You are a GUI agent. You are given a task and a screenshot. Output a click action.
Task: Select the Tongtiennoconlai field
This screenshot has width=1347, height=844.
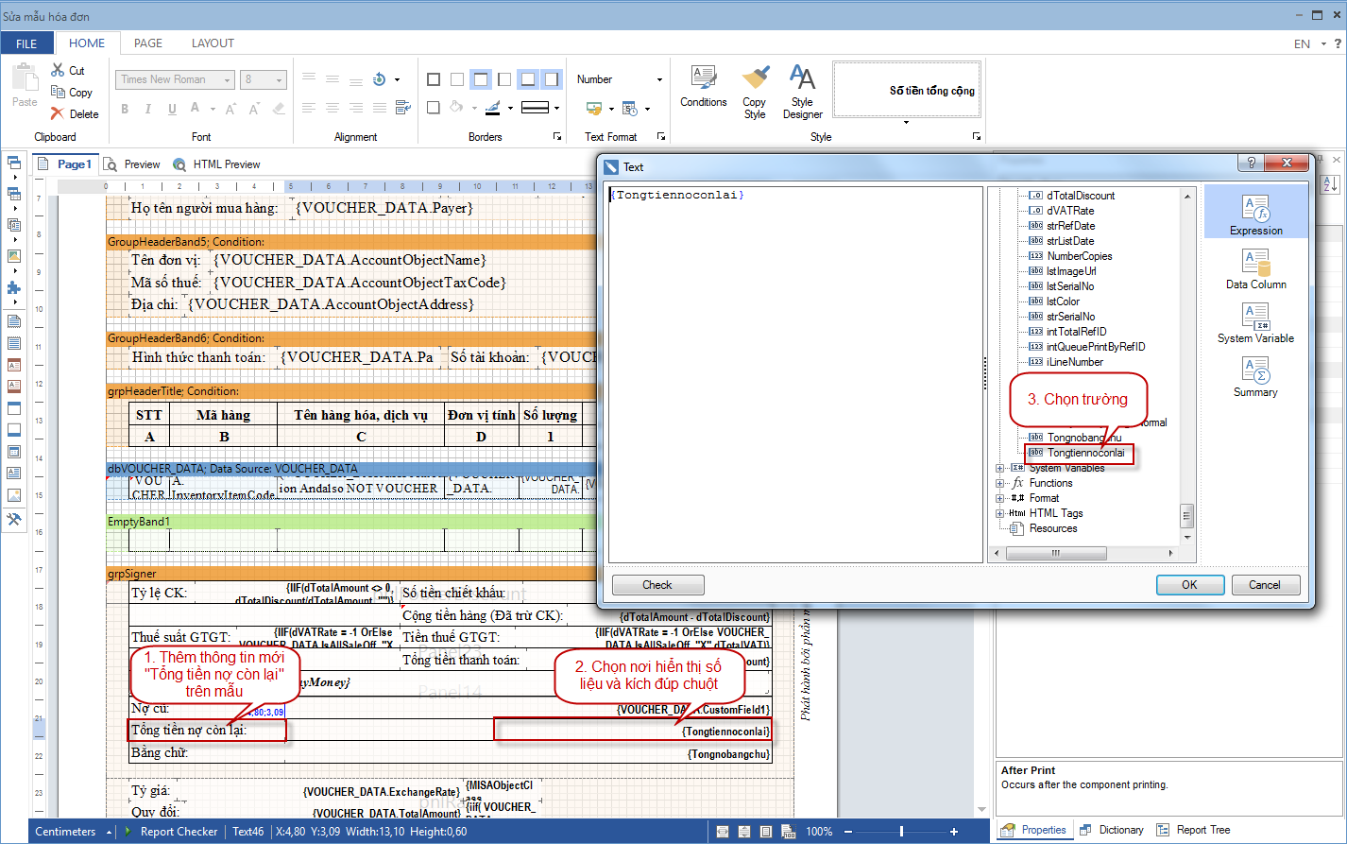click(x=1085, y=453)
